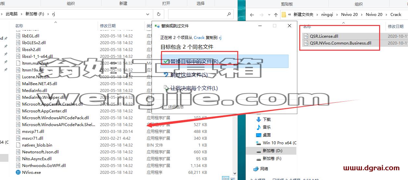Navigate to 此电脑 in rj window breadcrumb
408x180 pixels.
tap(11, 14)
